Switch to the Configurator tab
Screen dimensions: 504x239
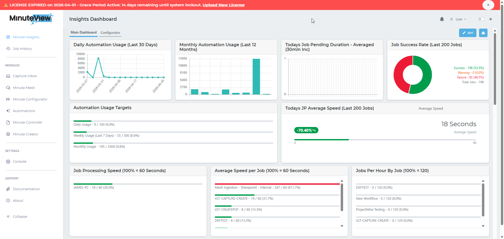110,33
